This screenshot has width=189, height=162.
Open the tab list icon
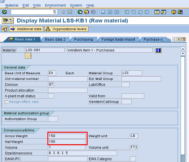click(184, 39)
